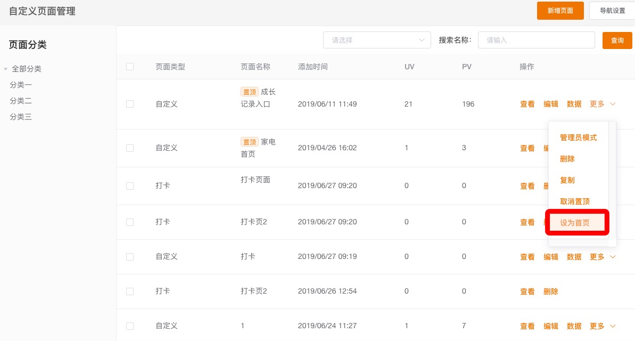
Task: Select checkbox for 打卡页面 row
Action: 130,186
